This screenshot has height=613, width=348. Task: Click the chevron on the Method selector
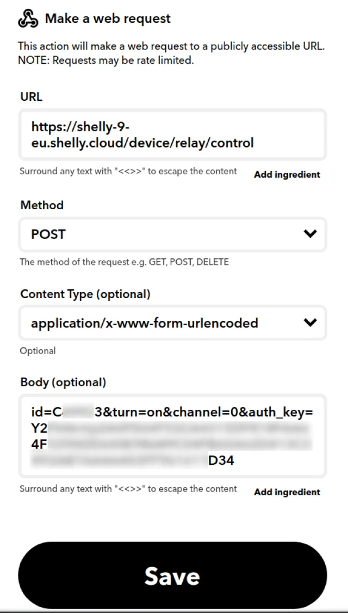click(310, 235)
